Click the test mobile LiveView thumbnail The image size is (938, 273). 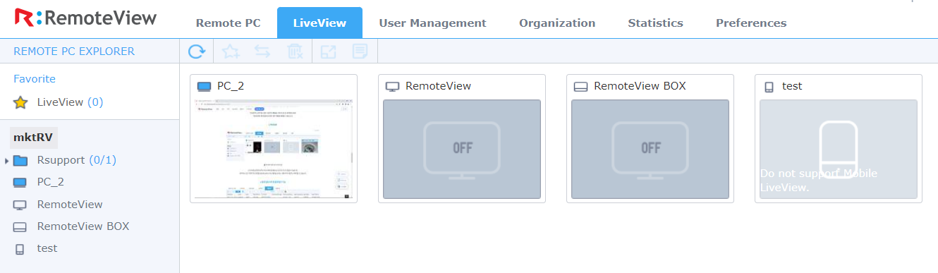coord(839,150)
